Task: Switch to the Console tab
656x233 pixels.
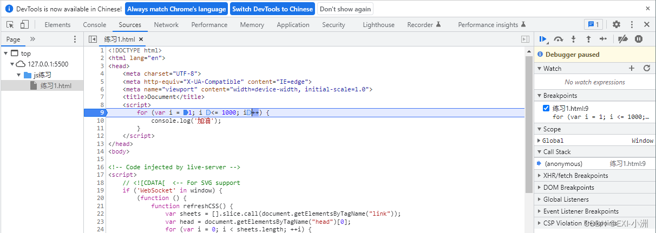Action: pos(95,25)
